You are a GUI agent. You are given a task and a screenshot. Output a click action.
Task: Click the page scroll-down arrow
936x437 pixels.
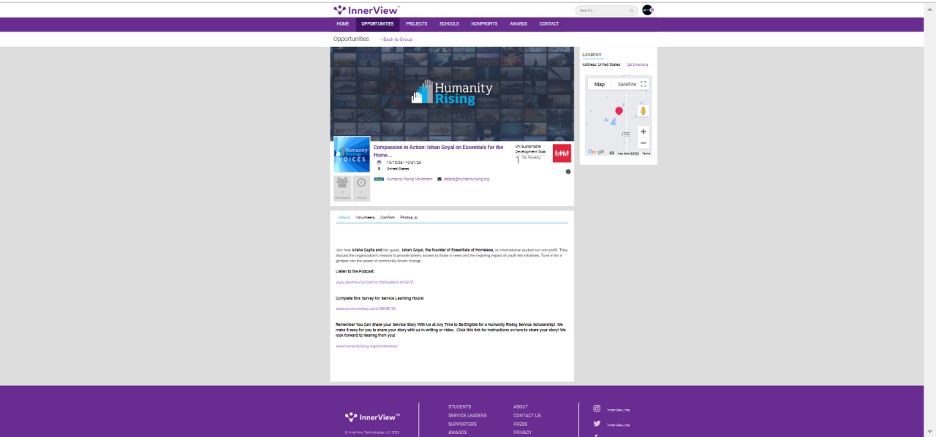[x=930, y=431]
